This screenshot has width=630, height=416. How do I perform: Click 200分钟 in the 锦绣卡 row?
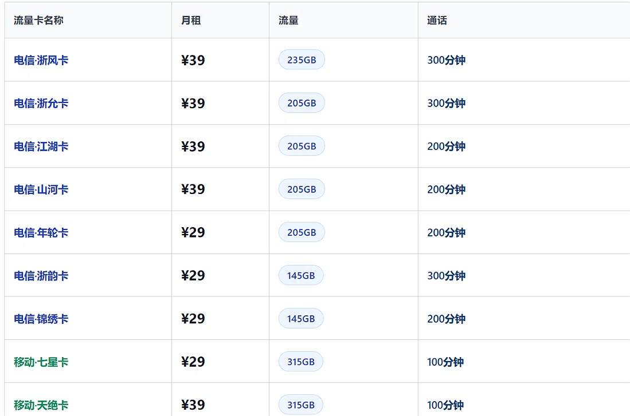[447, 319]
